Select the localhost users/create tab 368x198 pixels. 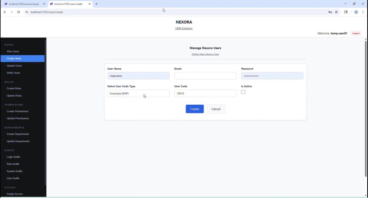70,4
